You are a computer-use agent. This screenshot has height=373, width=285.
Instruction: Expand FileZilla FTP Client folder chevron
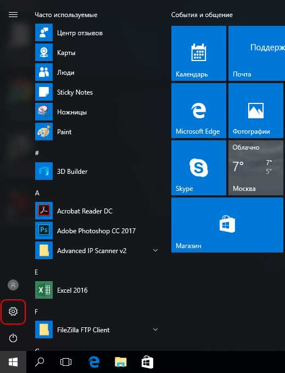tap(155, 330)
